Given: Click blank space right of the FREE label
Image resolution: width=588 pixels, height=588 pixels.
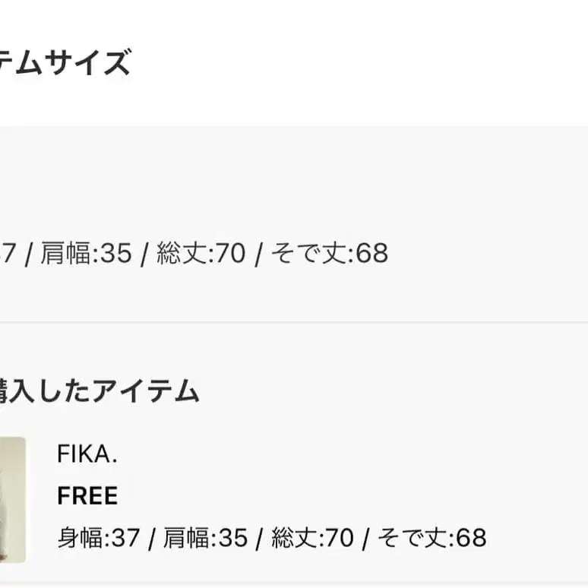Looking at the screenshot, I should click(342, 496).
